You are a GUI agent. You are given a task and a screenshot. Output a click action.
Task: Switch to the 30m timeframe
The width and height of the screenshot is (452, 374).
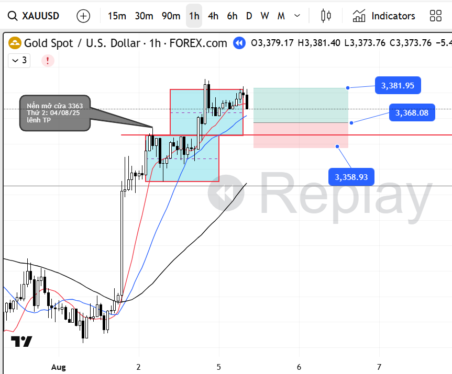tap(144, 16)
